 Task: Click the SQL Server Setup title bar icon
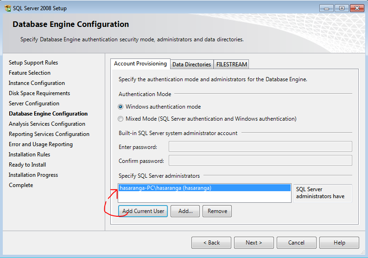(7, 8)
